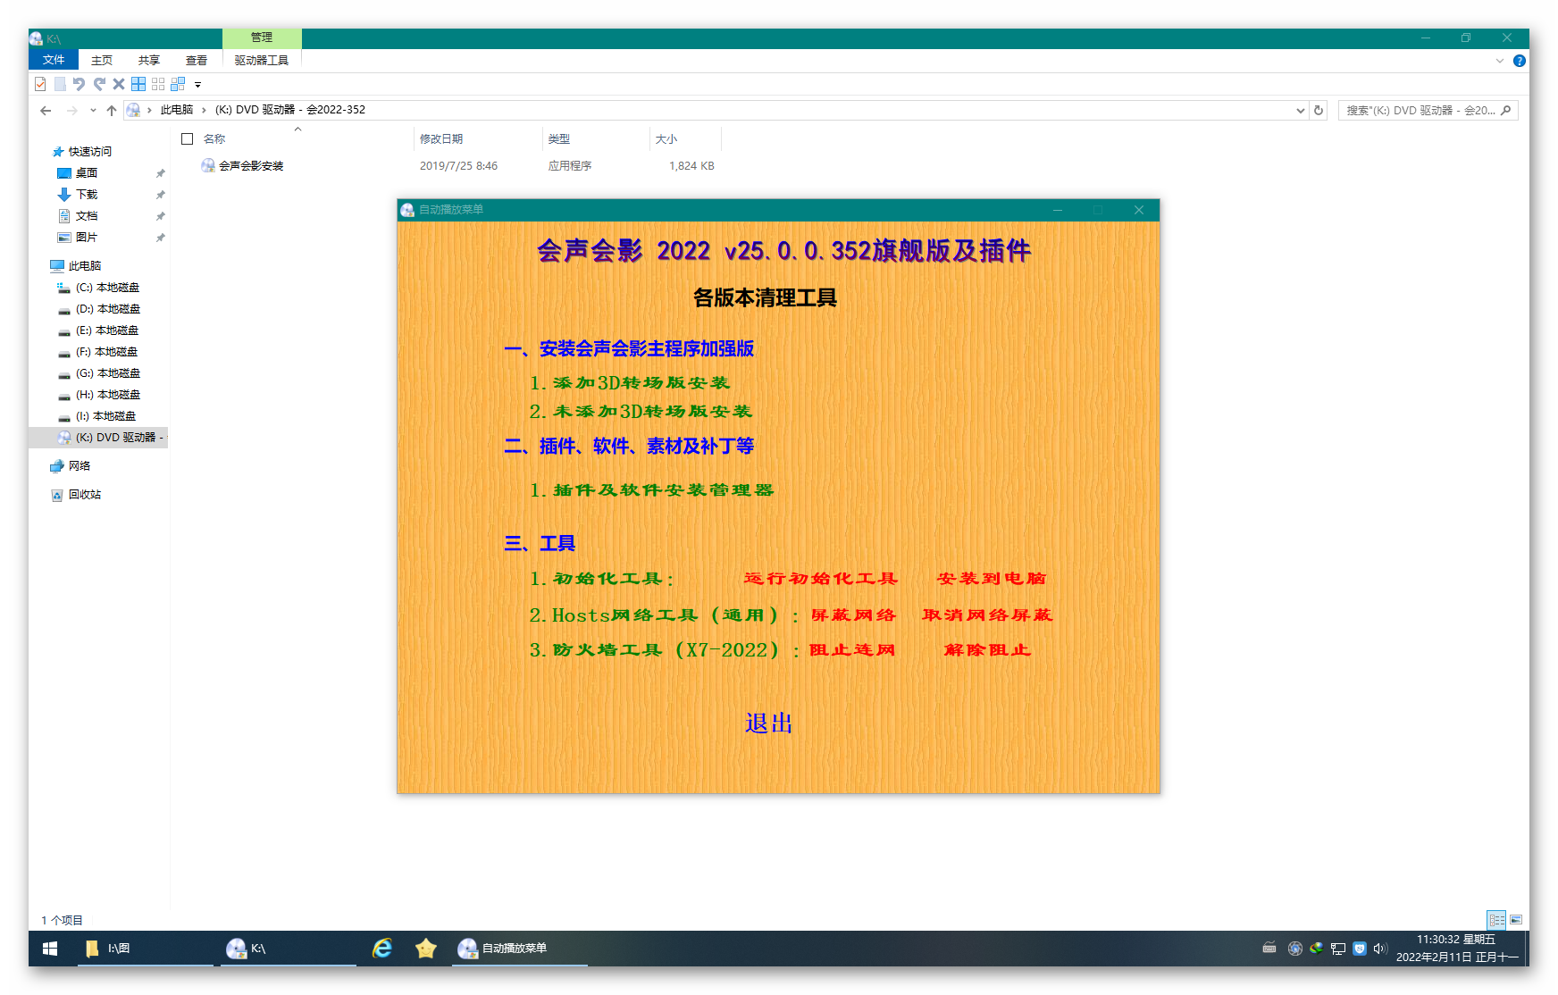Click 阻止连网 firewall link
1558x995 pixels.
[x=851, y=649]
